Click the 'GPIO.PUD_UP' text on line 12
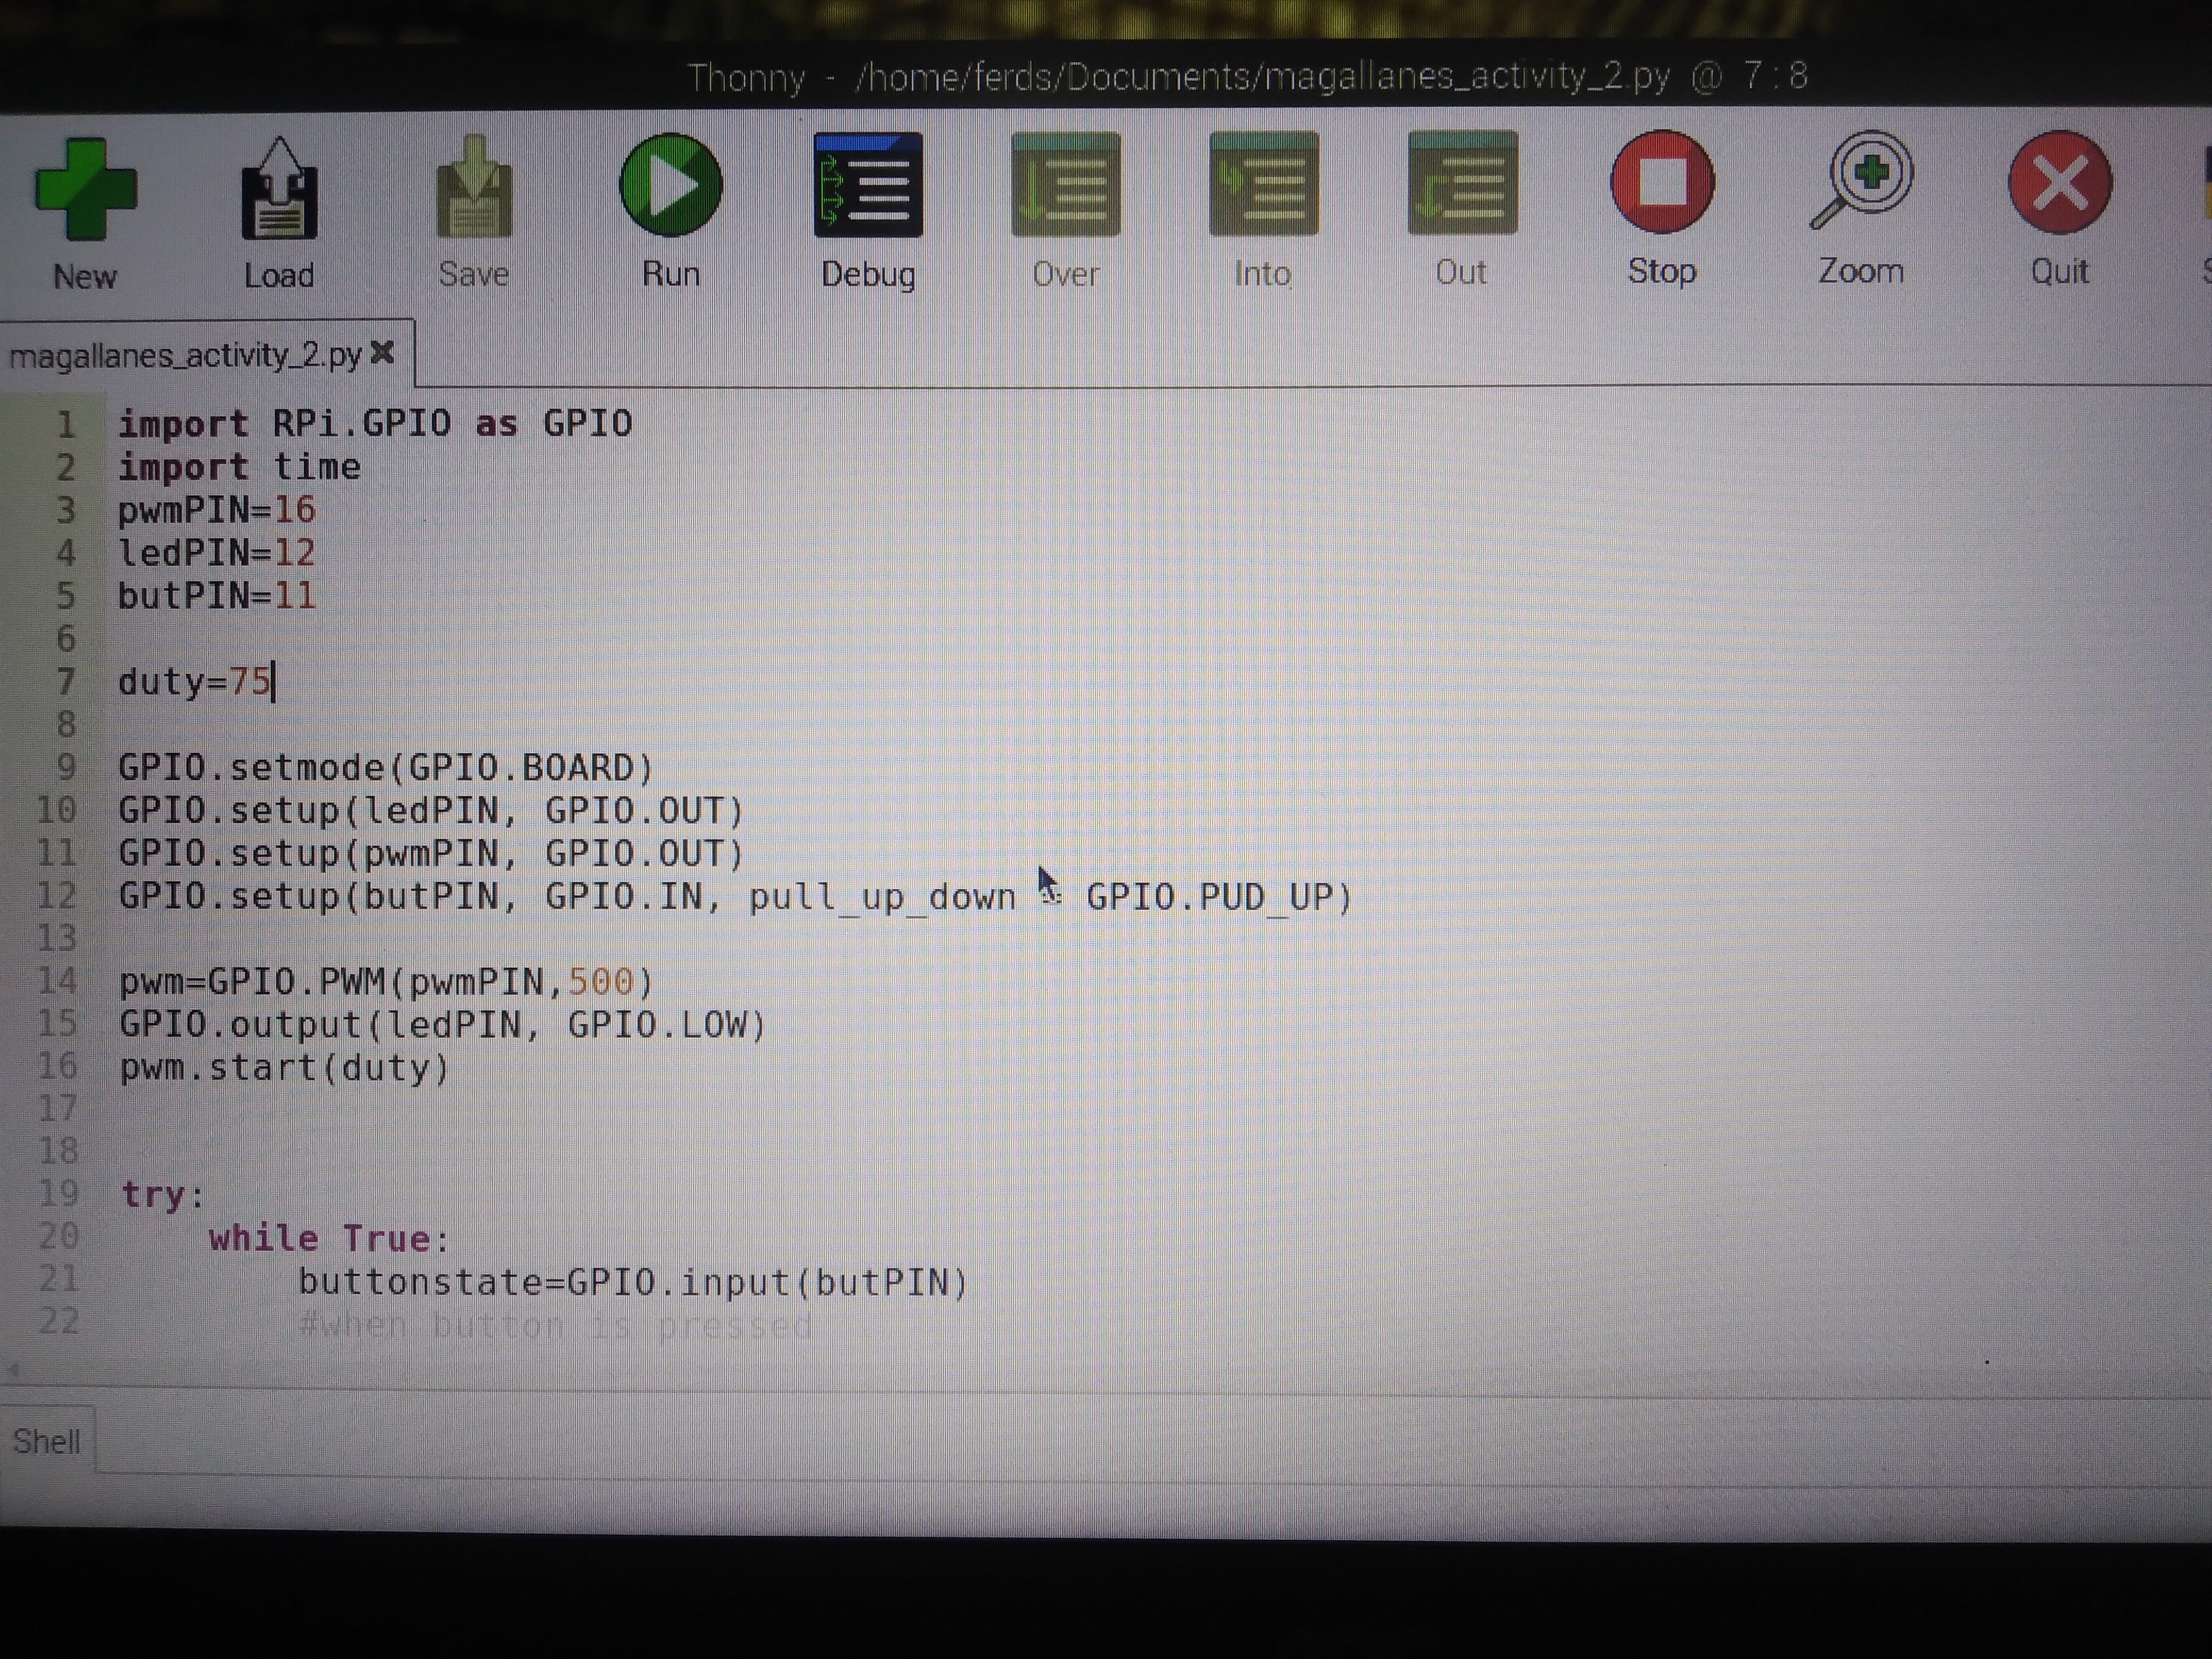Screen dimensions: 2212x1659 coord(1211,898)
